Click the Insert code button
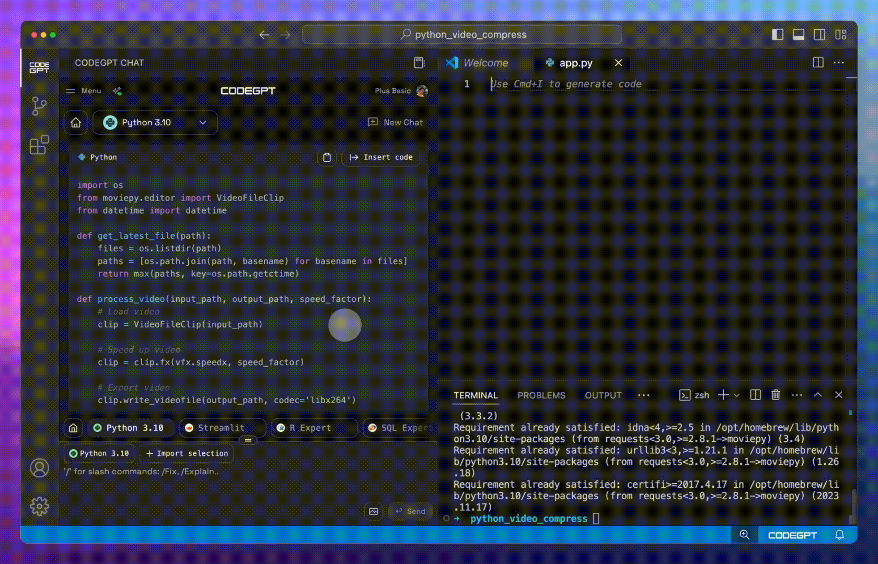The image size is (878, 564). (x=381, y=157)
